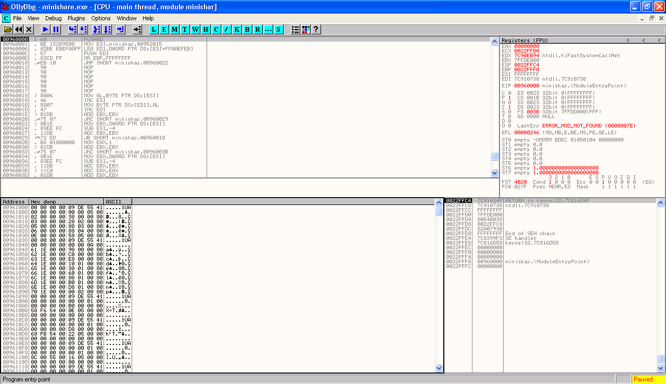Click the Hex dump column header
The image size is (666, 384).
pyautogui.click(x=67, y=201)
